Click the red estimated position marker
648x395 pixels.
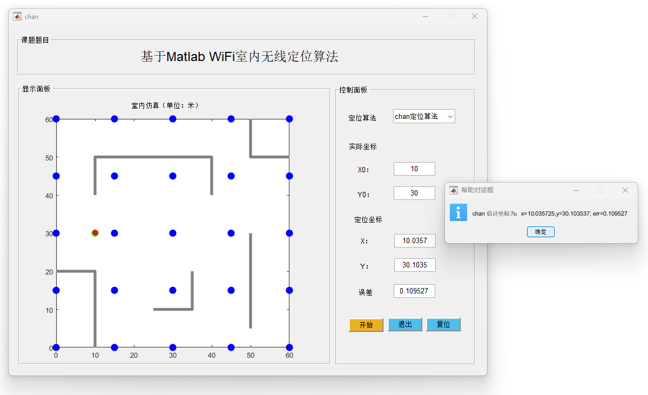[95, 233]
